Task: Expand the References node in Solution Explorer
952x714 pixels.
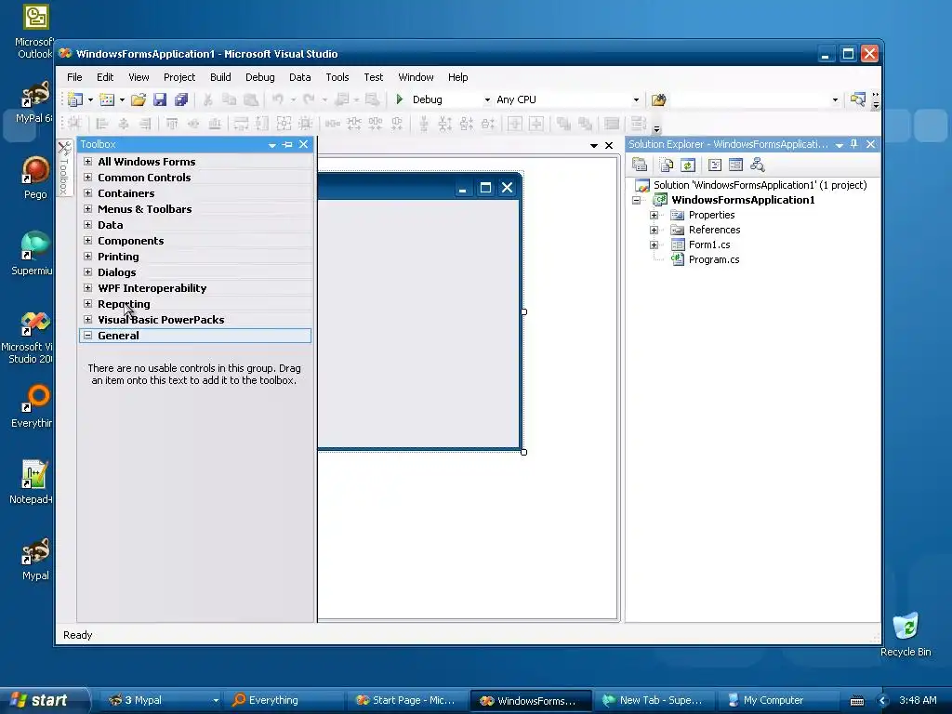Action: coord(654,231)
